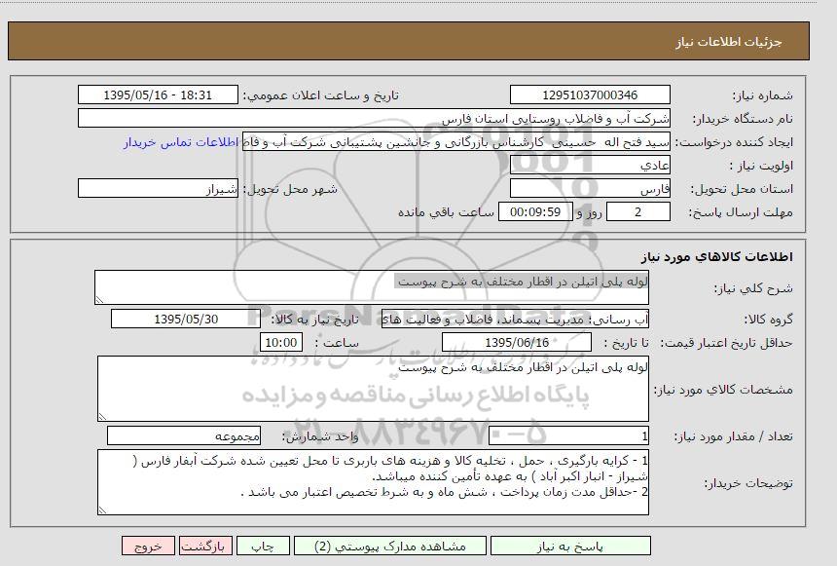The image size is (837, 566).
Task: Click the announcement date field 1395/05/16 - 18:31
Action: click(x=158, y=95)
